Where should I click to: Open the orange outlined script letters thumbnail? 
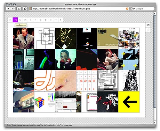[45, 81]
